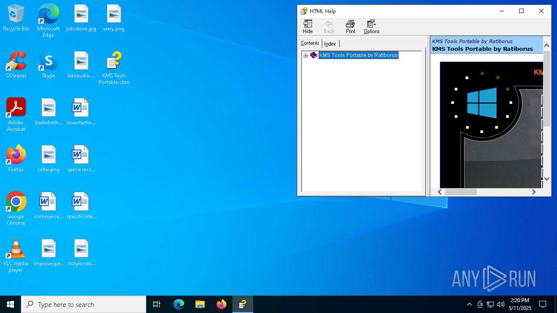Select the jobsdone.jpg file icon
Screen dimensions: 557x313
tap(81, 18)
